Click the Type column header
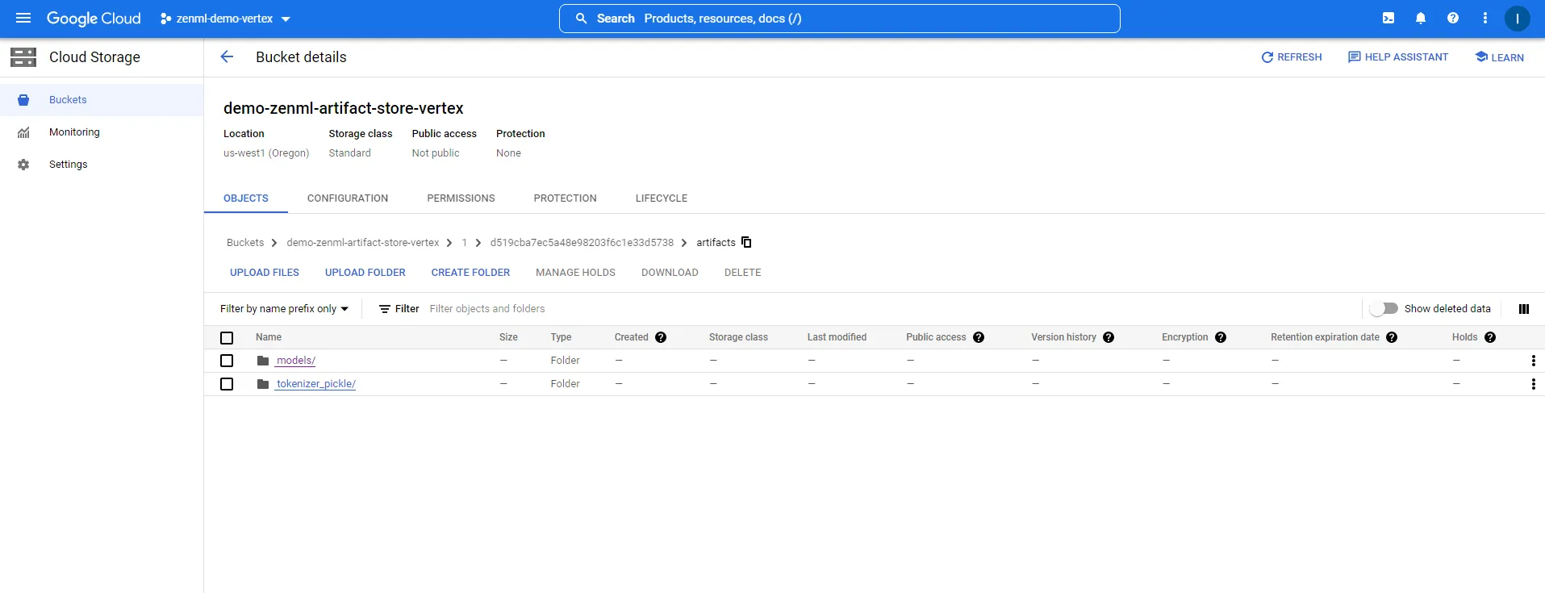Screen dimensions: 1545x593 point(561,337)
